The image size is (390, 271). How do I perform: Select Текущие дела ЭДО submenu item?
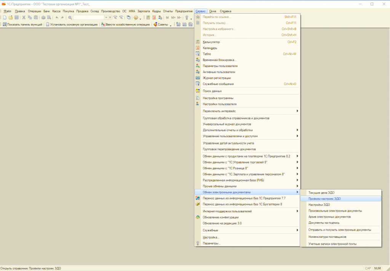click(341, 193)
